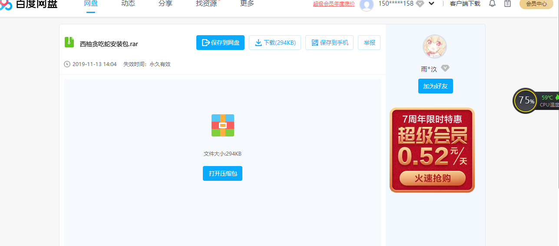Open the 客户端下载 link

click(465, 3)
